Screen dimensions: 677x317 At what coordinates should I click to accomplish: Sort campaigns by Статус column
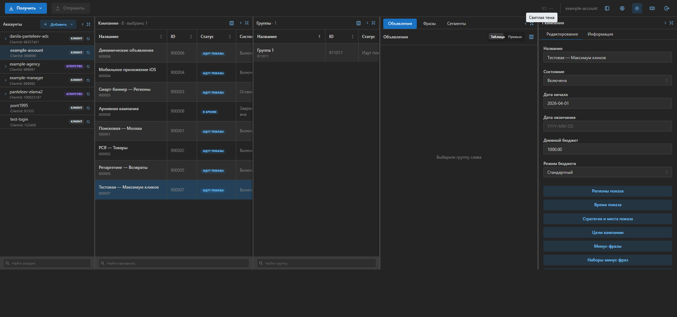pos(230,37)
